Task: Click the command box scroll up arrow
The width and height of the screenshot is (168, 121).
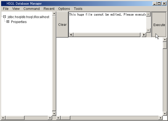Action: (148, 14)
